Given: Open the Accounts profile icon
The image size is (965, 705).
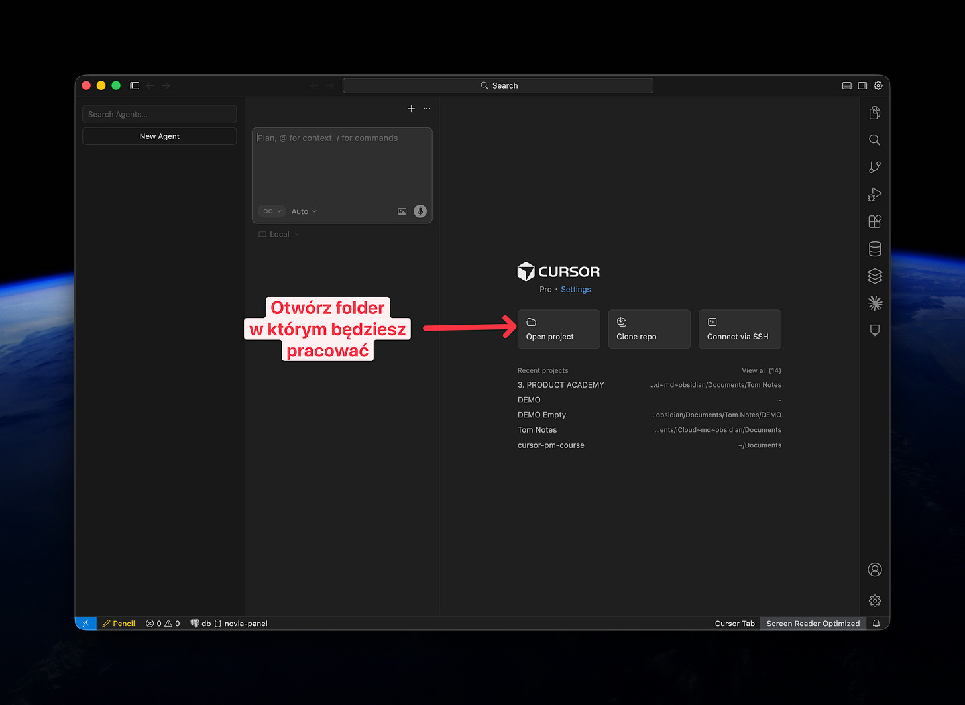Looking at the screenshot, I should click(x=875, y=570).
